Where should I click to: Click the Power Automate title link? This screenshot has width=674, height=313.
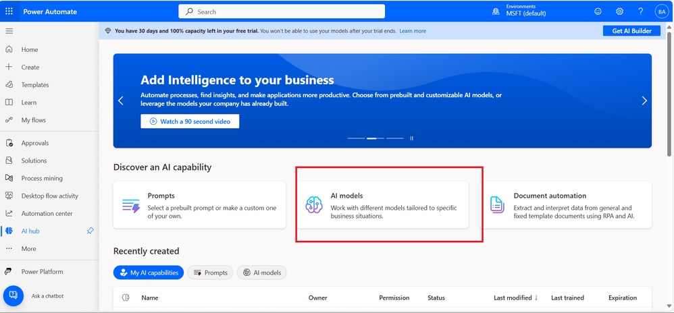click(50, 11)
